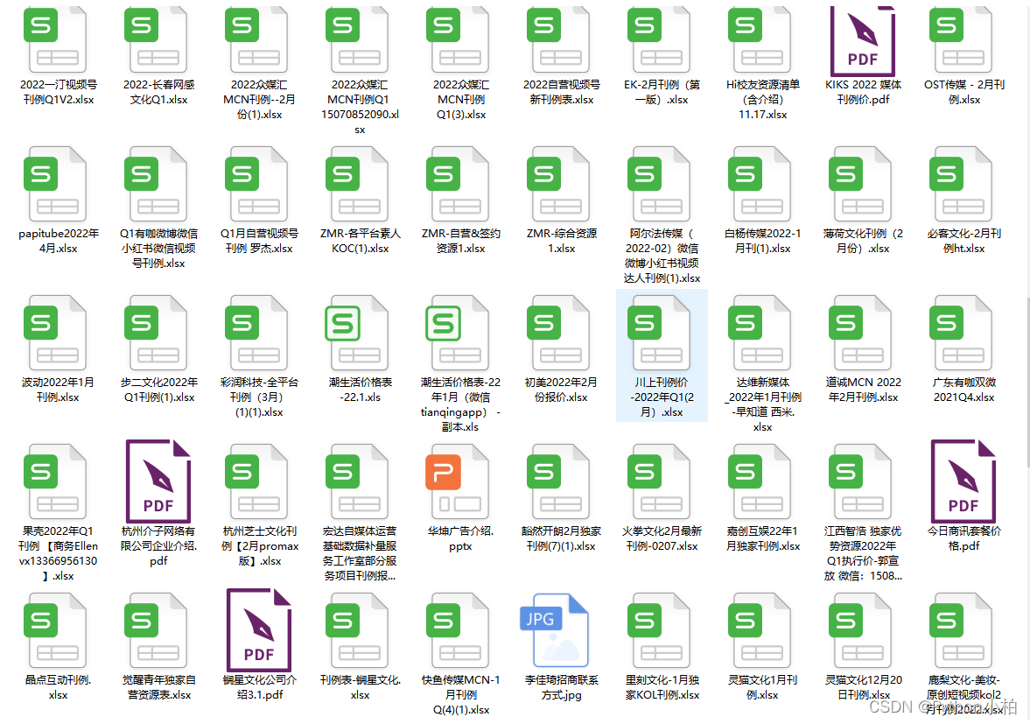Select the 广东有咖双微2021Q4.xlsx icon
This screenshot has width=1030, height=724.
pyautogui.click(x=961, y=333)
